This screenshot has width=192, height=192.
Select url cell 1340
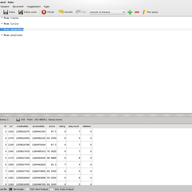[x=11, y=171]
